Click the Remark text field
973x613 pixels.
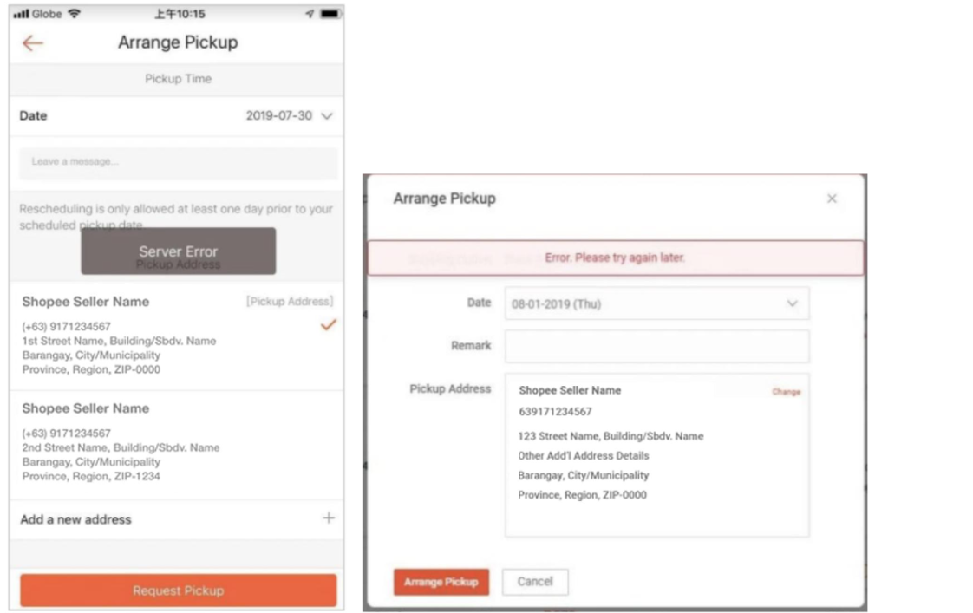pos(656,346)
